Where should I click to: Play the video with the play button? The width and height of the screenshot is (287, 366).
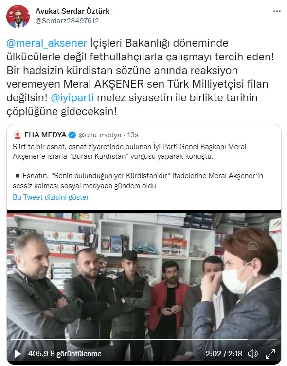click(18, 354)
